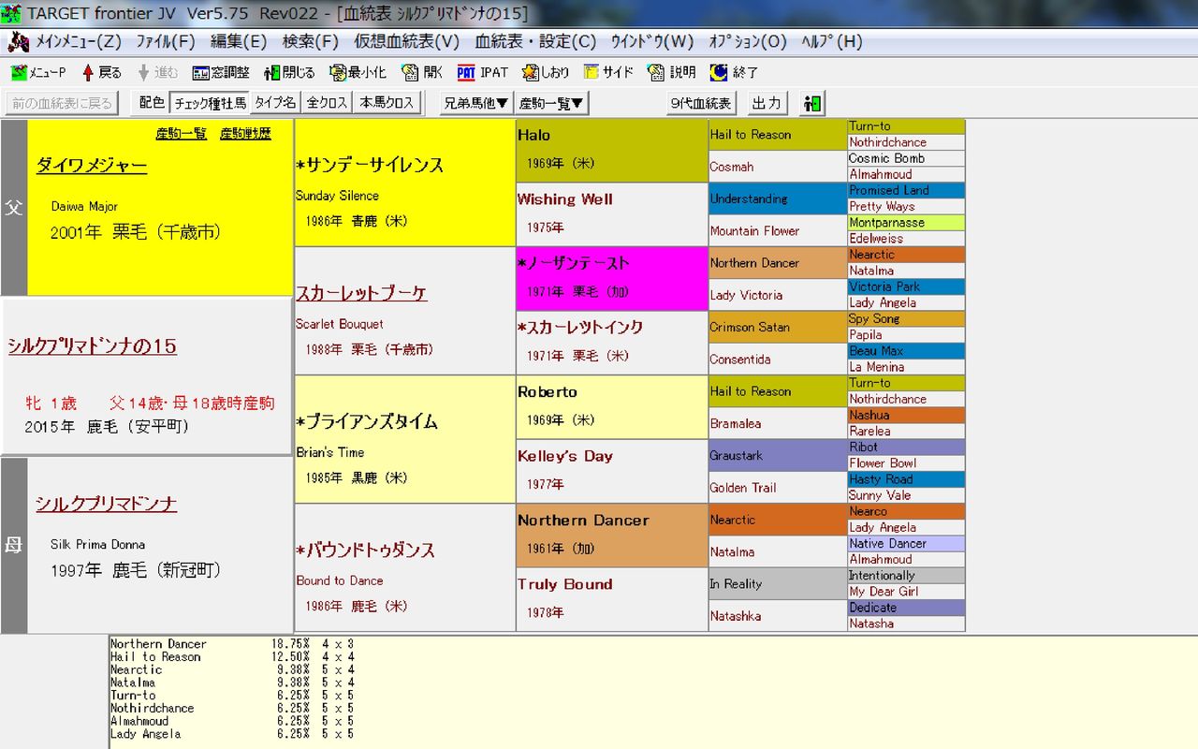Click the ブライアンズタイム cell
Screen dimensions: 1198x749
pyautogui.click(x=405, y=439)
